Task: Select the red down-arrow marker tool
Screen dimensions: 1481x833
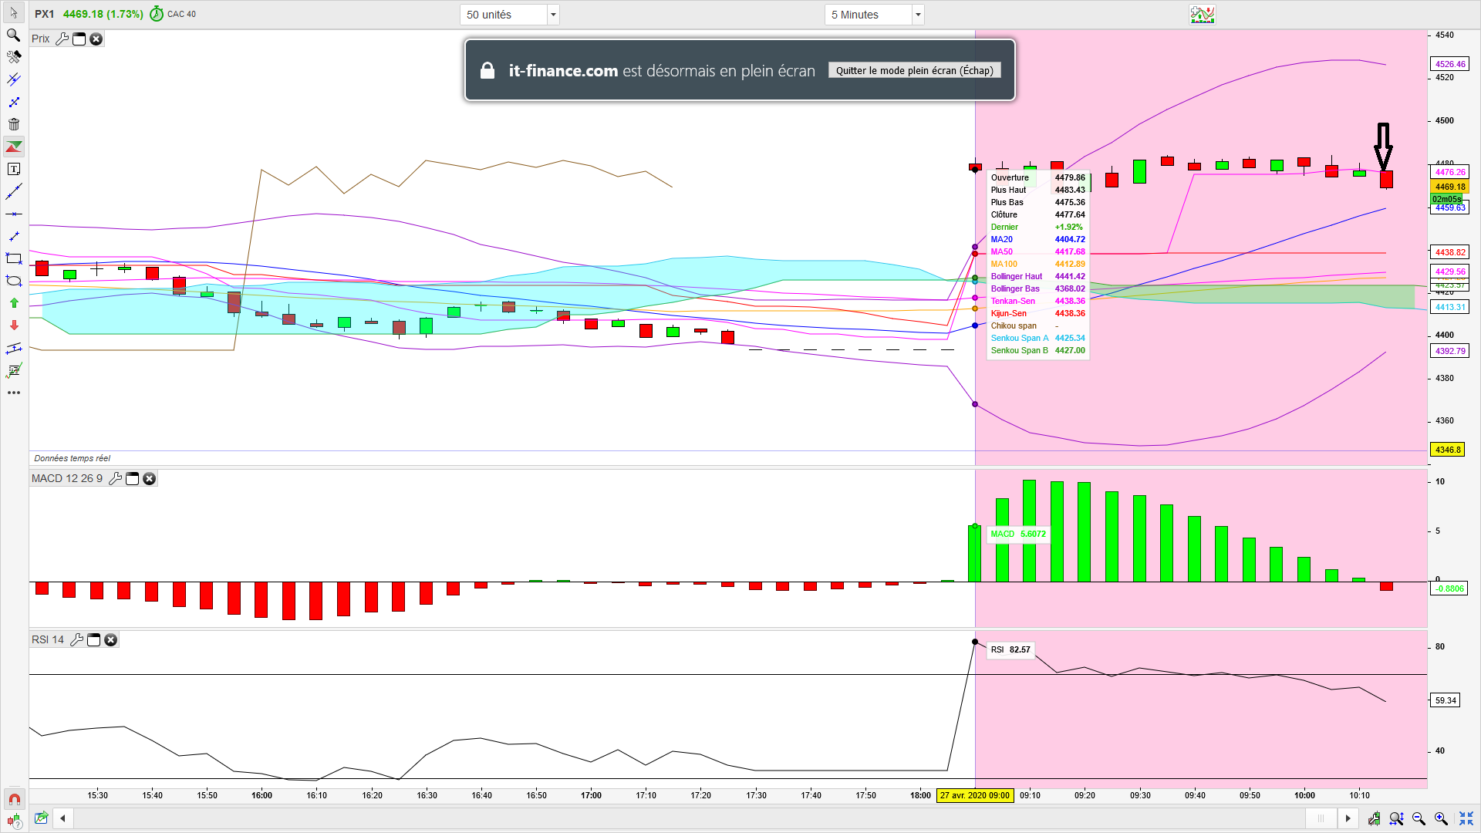Action: tap(14, 325)
